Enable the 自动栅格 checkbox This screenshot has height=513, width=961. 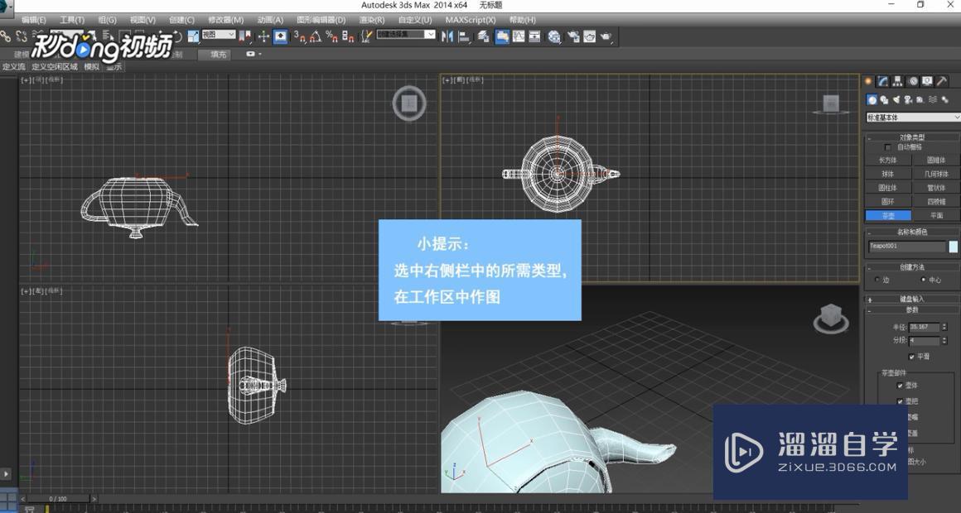(888, 147)
